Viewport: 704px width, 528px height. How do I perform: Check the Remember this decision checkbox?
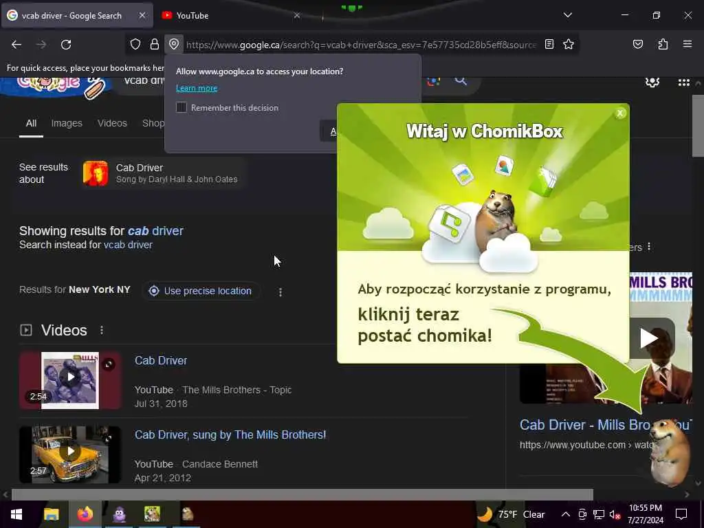(181, 107)
